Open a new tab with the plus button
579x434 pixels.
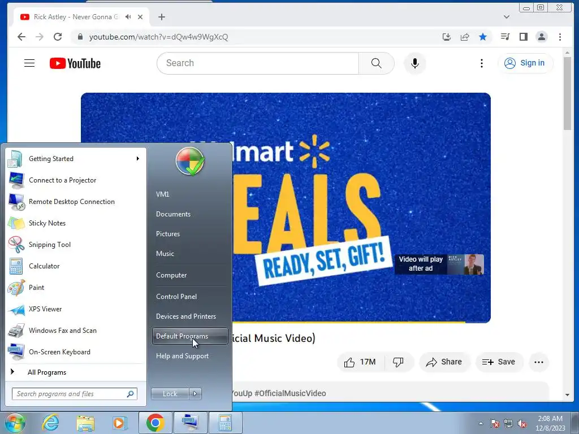161,17
